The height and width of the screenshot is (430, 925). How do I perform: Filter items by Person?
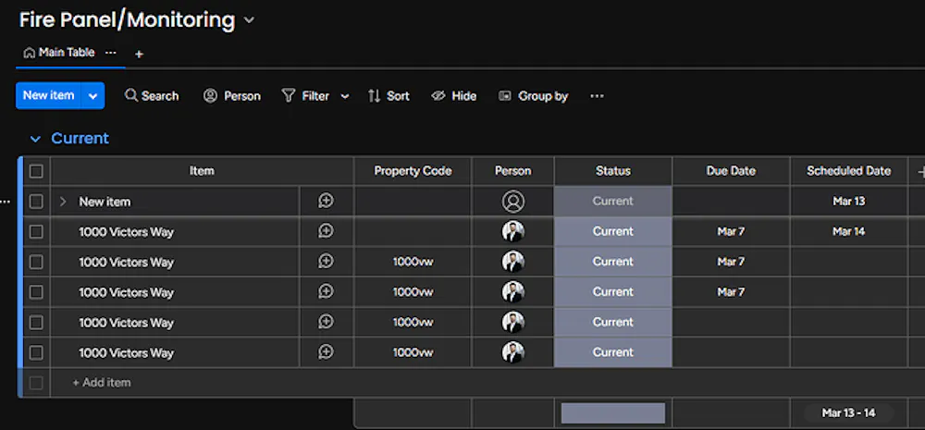tap(232, 96)
